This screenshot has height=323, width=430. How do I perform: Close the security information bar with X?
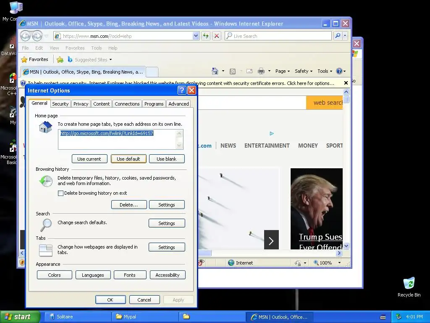(346, 83)
